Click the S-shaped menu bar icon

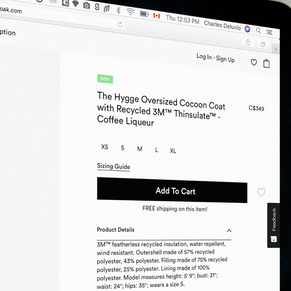point(97,7)
